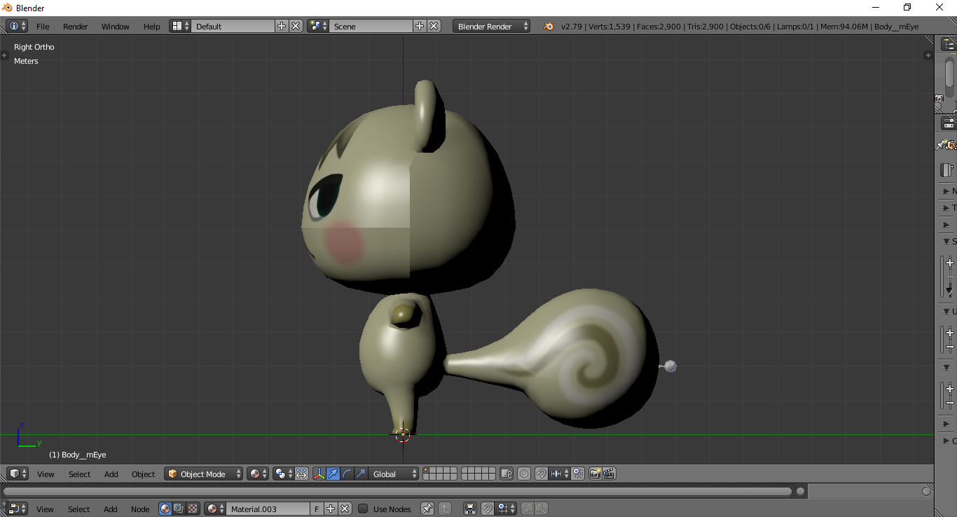957x517 pixels.
Task: Open node editor's Add menu
Action: click(111, 509)
